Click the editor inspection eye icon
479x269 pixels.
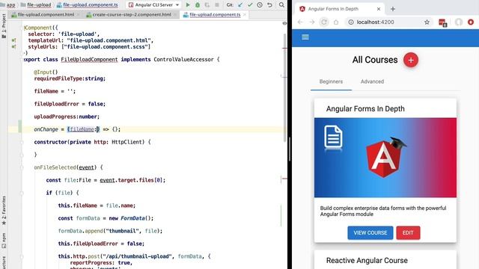point(284,23)
